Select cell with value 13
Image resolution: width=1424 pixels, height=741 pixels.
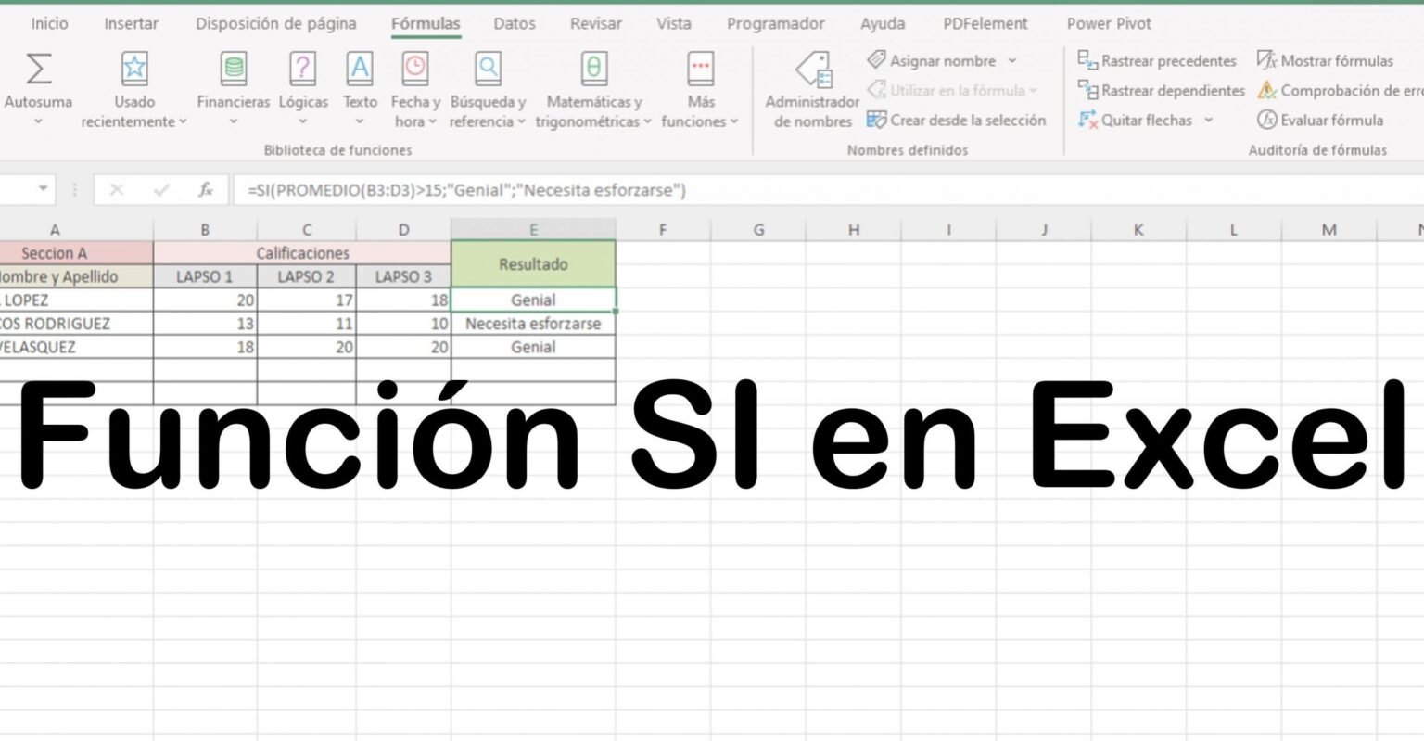click(205, 324)
